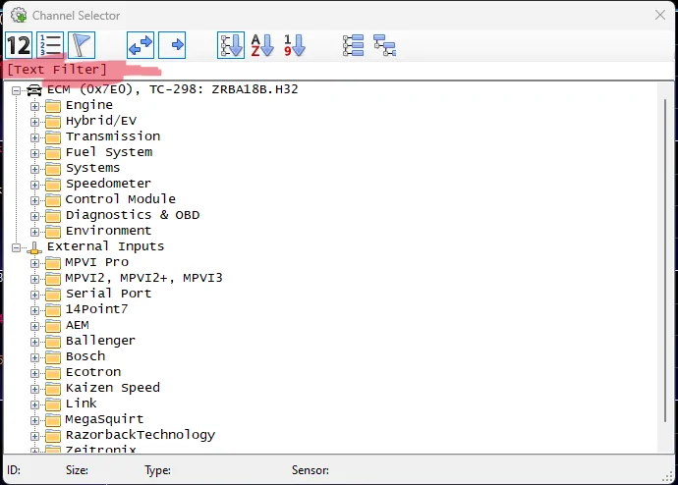
Task: Click the vertical scrollbar thumb
Action: [x=665, y=261]
